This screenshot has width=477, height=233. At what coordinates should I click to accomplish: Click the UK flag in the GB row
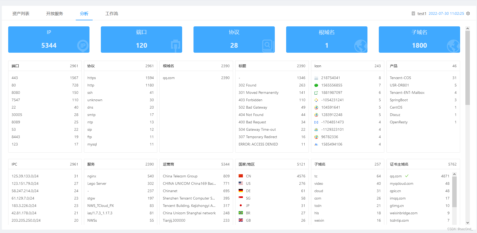coord(241,220)
